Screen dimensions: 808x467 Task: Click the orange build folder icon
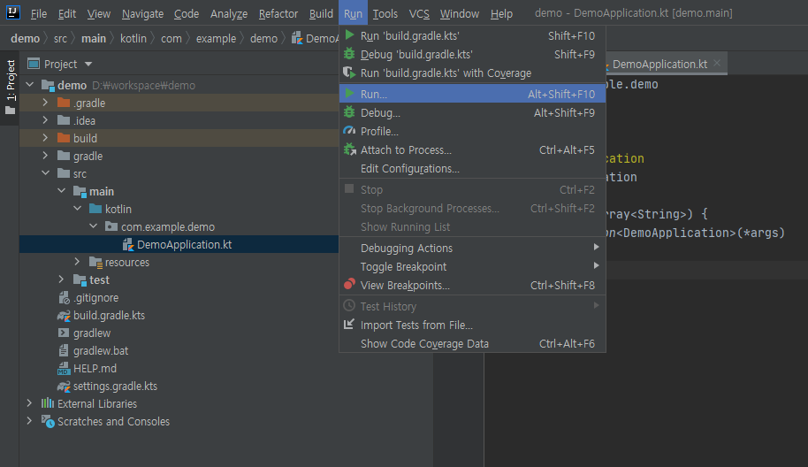pos(64,138)
